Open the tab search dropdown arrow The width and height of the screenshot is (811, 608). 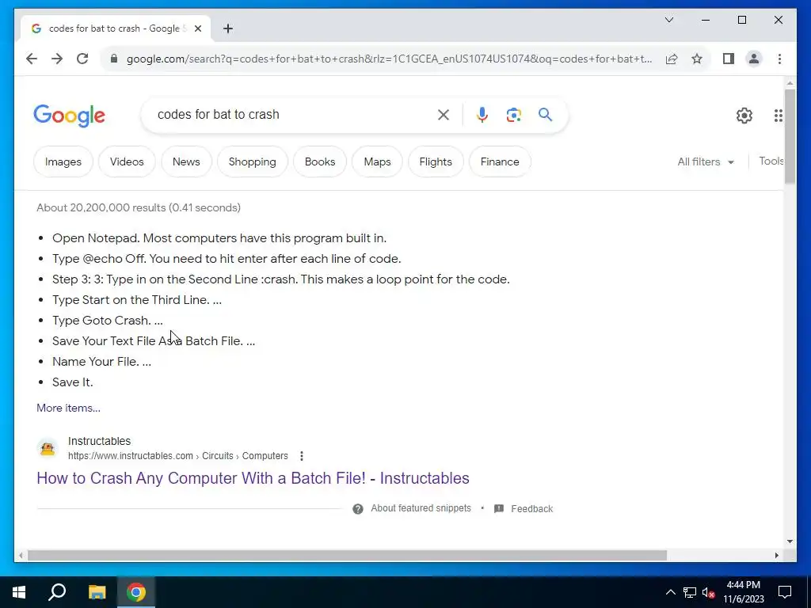click(668, 20)
